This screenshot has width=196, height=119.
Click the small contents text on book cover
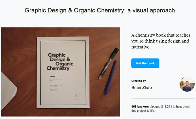[56, 85]
